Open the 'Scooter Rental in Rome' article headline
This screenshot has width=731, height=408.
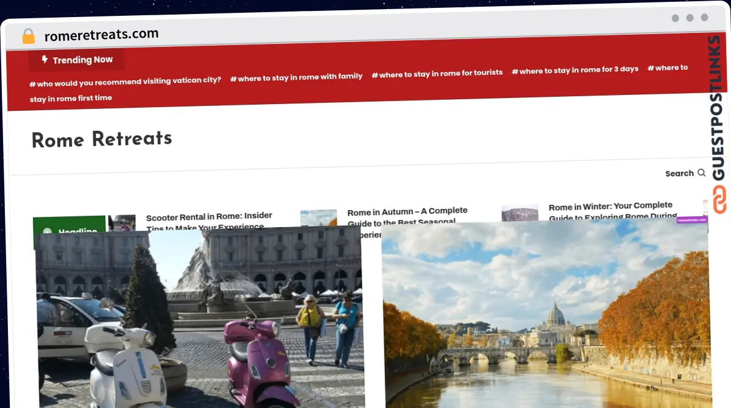(209, 220)
